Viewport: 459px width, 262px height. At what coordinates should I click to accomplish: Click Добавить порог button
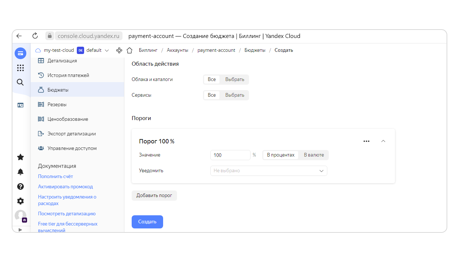pos(154,195)
